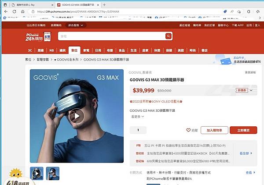Click the 註冊 register link
The height and width of the screenshot is (185, 264).
(249, 25)
